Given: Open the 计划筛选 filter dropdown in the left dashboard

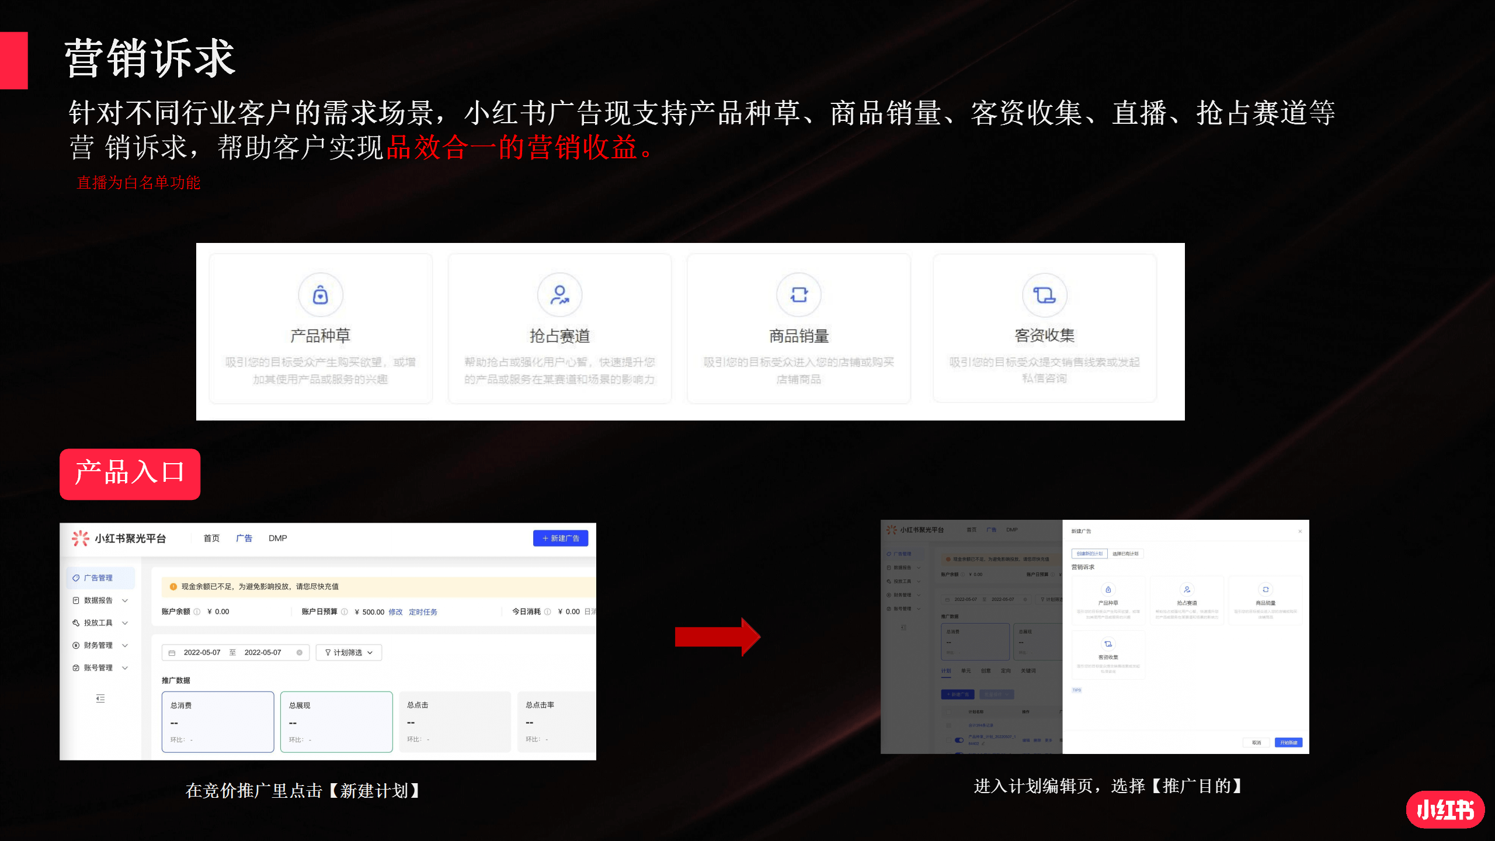Looking at the screenshot, I should click(349, 653).
